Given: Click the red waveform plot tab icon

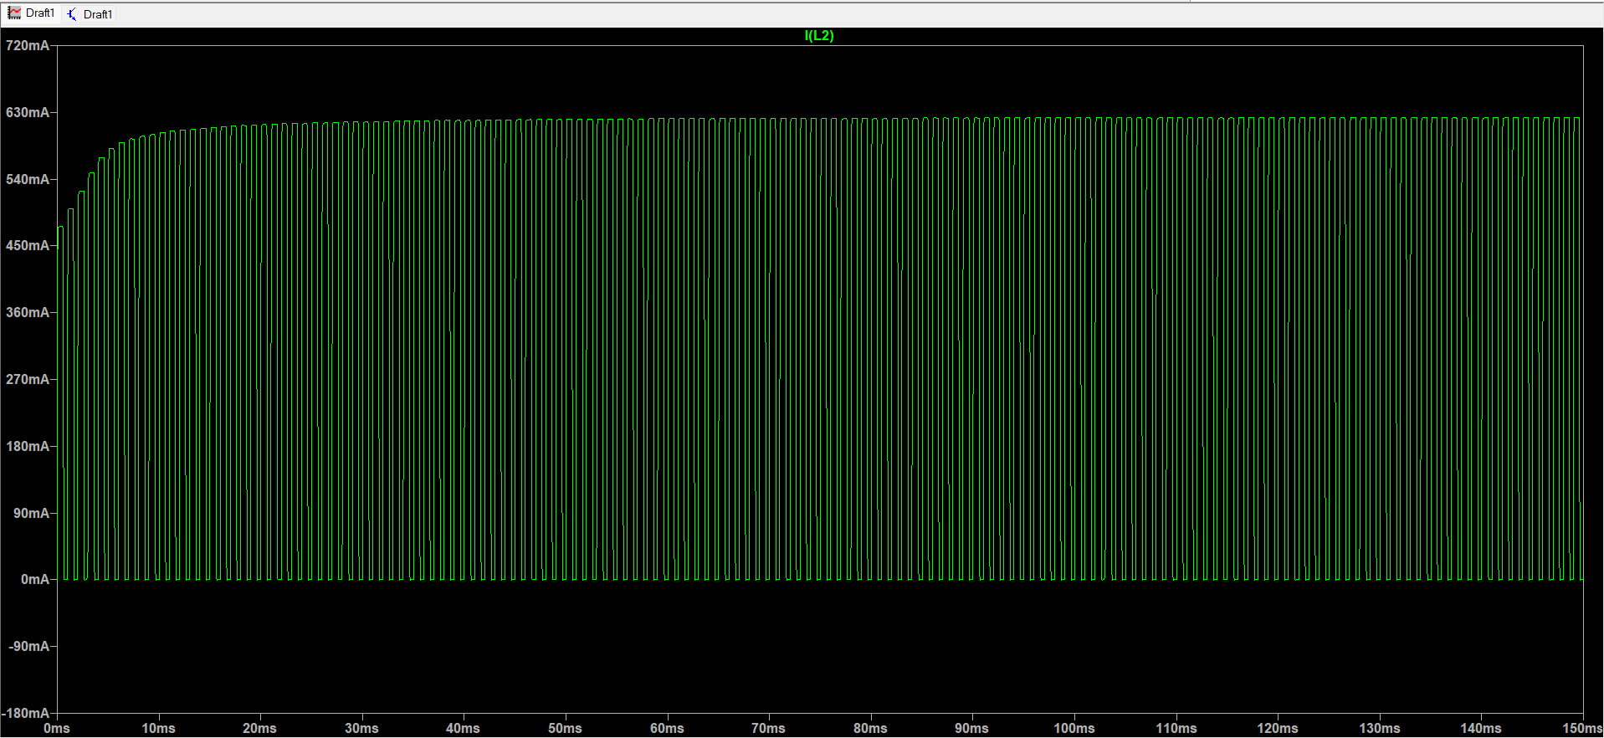Looking at the screenshot, I should [14, 13].
